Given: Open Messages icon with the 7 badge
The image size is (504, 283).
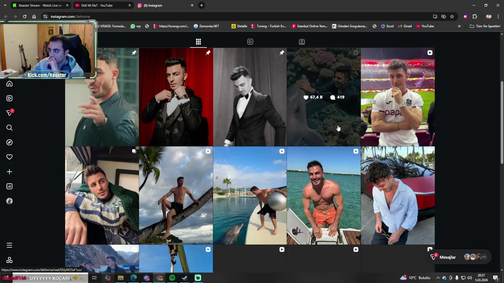Looking at the screenshot, I should point(10,113).
